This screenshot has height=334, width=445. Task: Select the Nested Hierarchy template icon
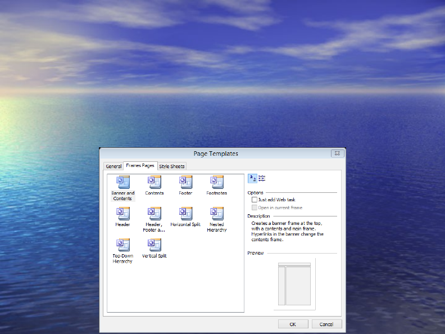pyautogui.click(x=217, y=214)
